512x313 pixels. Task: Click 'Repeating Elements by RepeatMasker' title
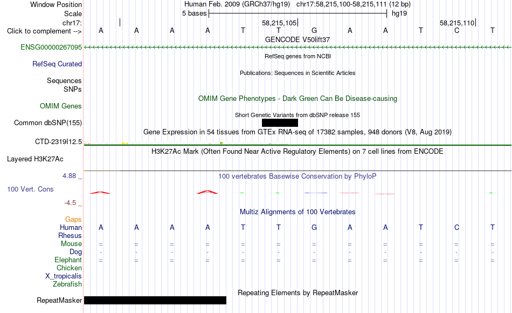coord(297,293)
